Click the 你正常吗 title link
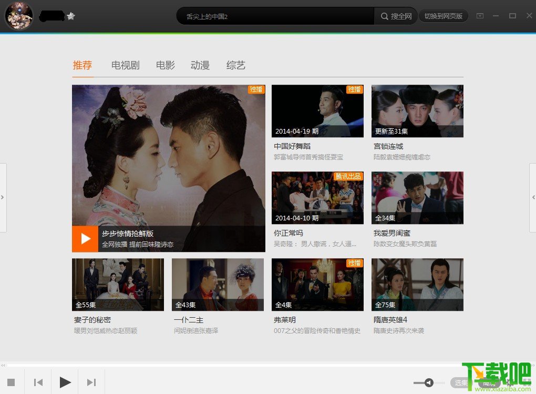 click(288, 233)
